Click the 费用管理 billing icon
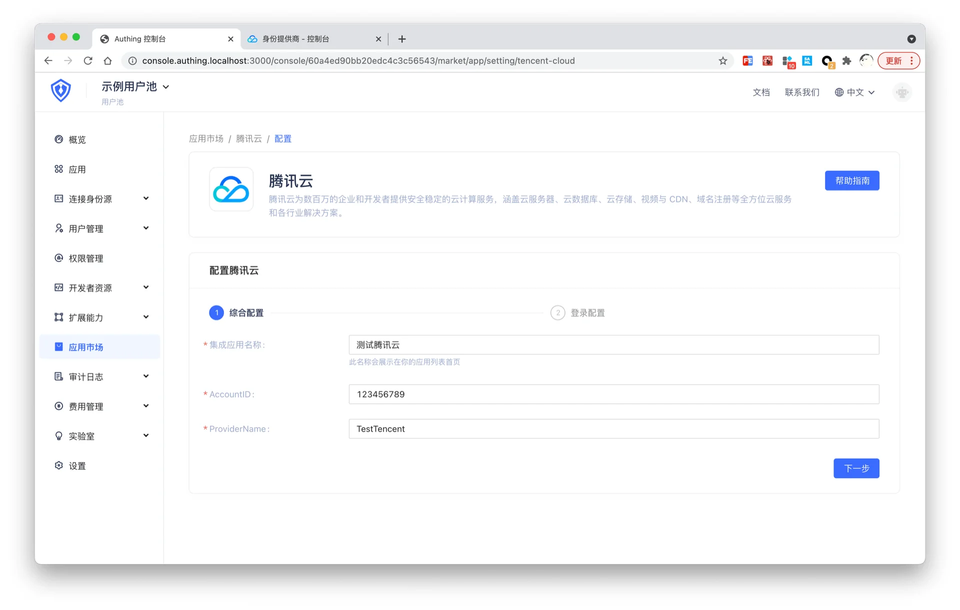This screenshot has width=960, height=610. [x=58, y=406]
